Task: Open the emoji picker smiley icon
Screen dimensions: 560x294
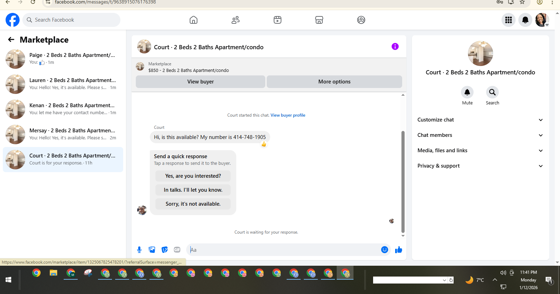Action: 385,250
